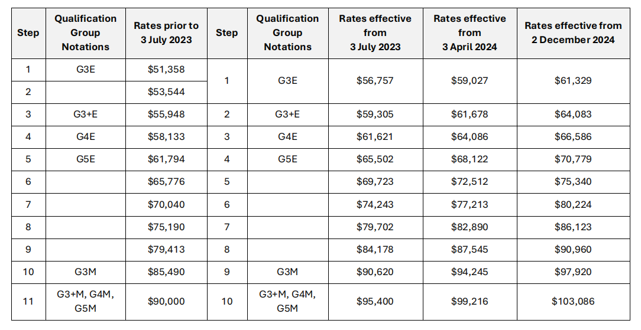
Task: Select the $66,586 rate cell
Action: pos(573,137)
